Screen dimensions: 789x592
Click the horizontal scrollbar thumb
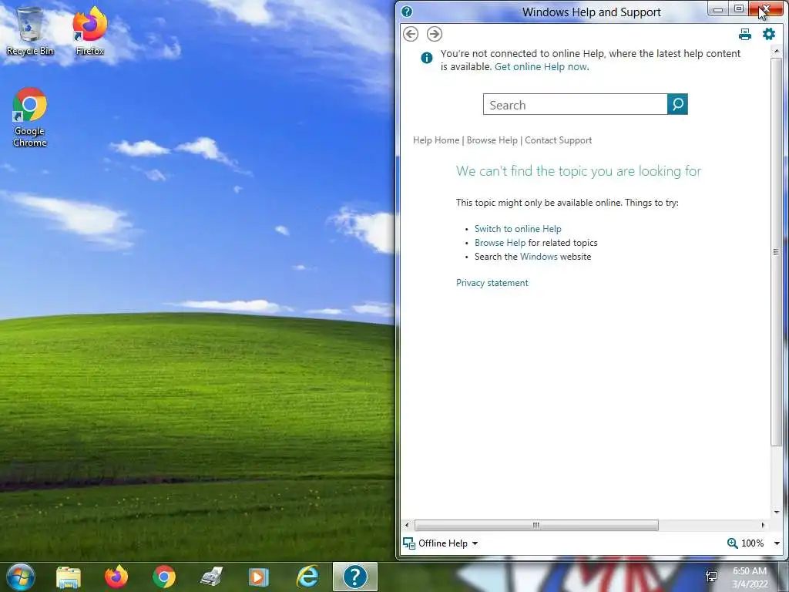coord(536,525)
